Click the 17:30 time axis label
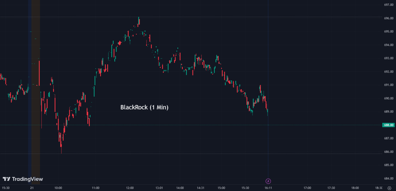396x191 pixels. (x=331, y=188)
